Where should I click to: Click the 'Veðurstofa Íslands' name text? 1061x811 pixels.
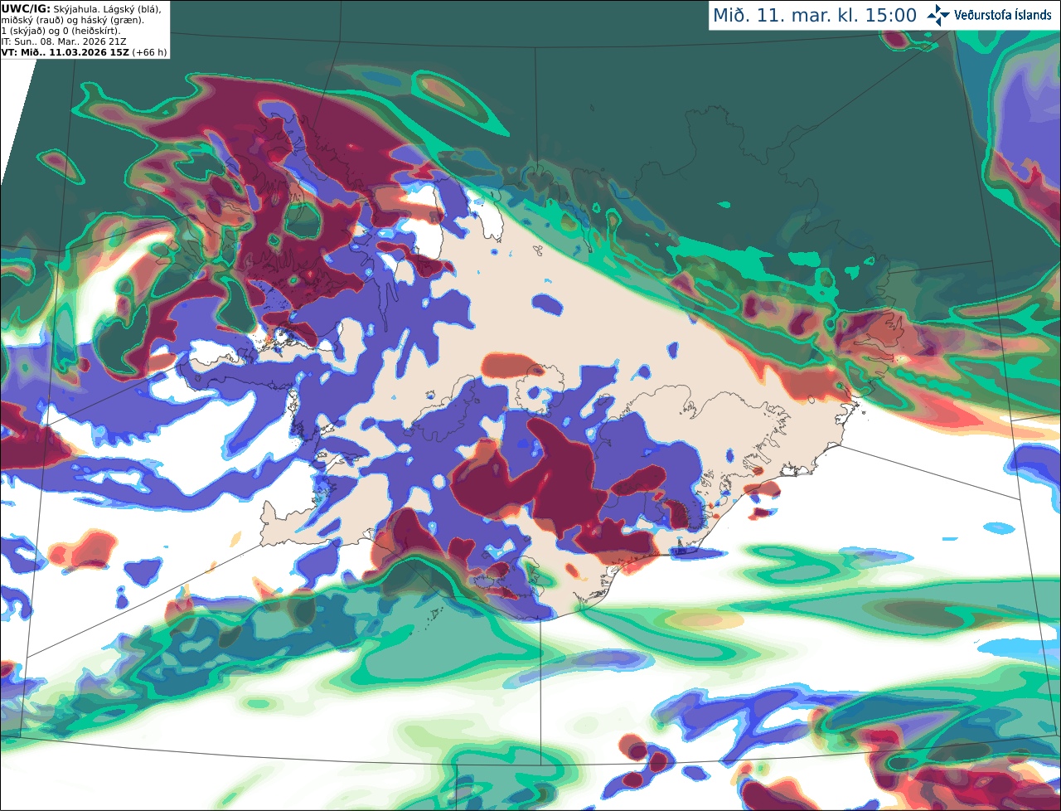[x=1003, y=15]
